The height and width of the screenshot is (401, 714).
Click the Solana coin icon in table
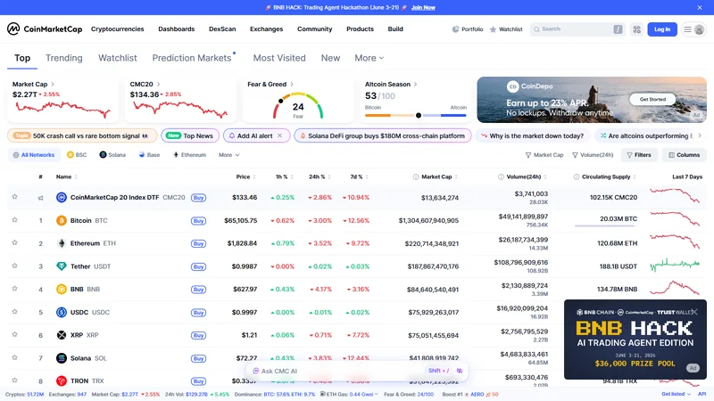tap(62, 358)
